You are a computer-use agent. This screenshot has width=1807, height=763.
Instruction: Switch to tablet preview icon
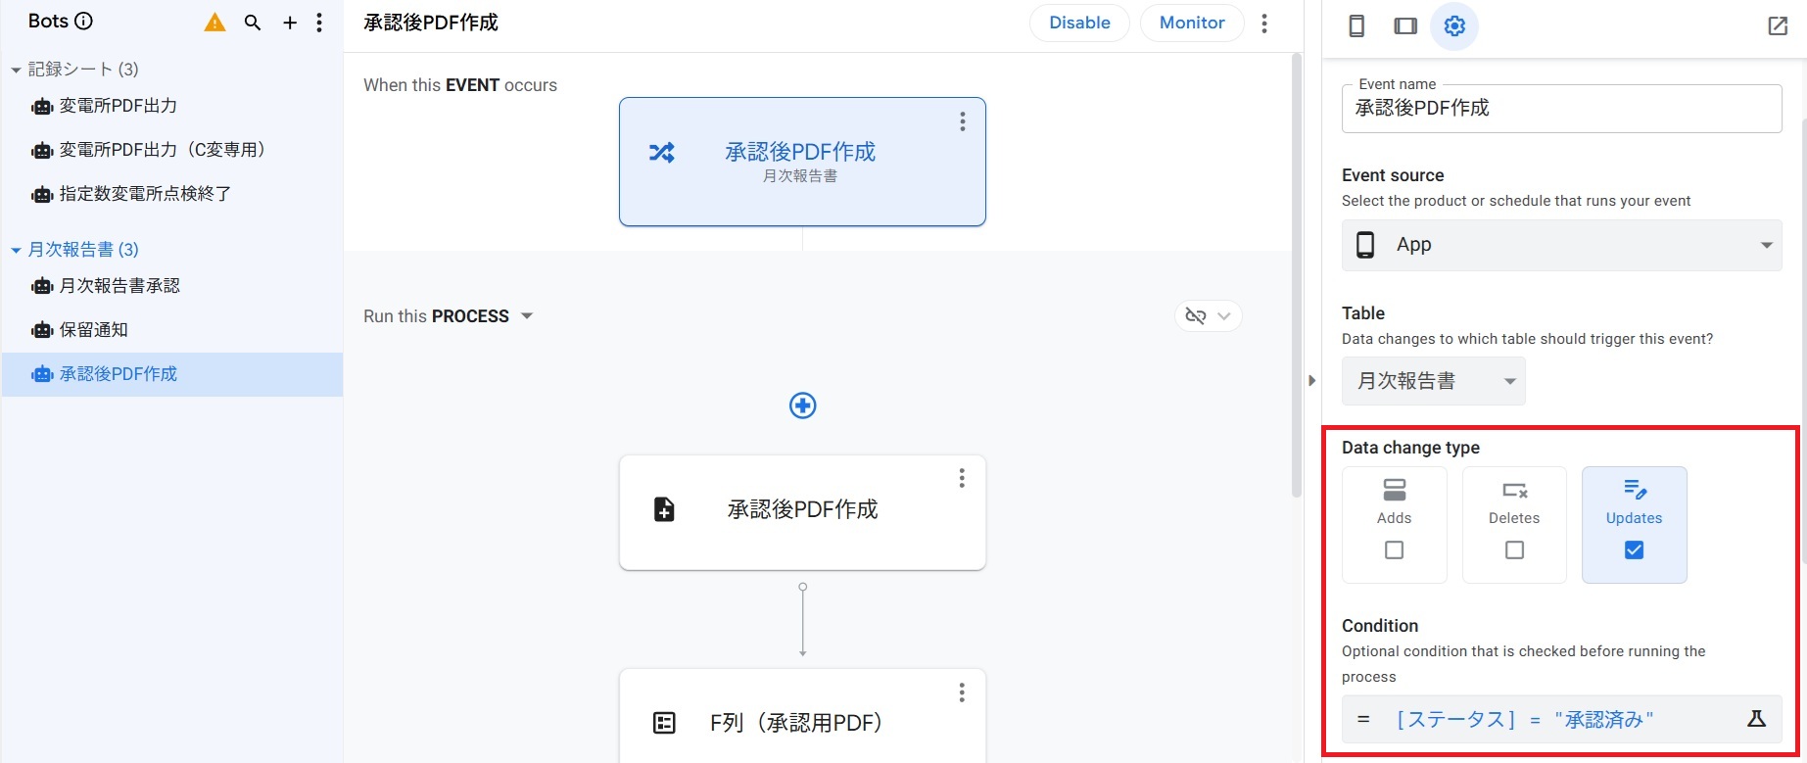(1405, 26)
